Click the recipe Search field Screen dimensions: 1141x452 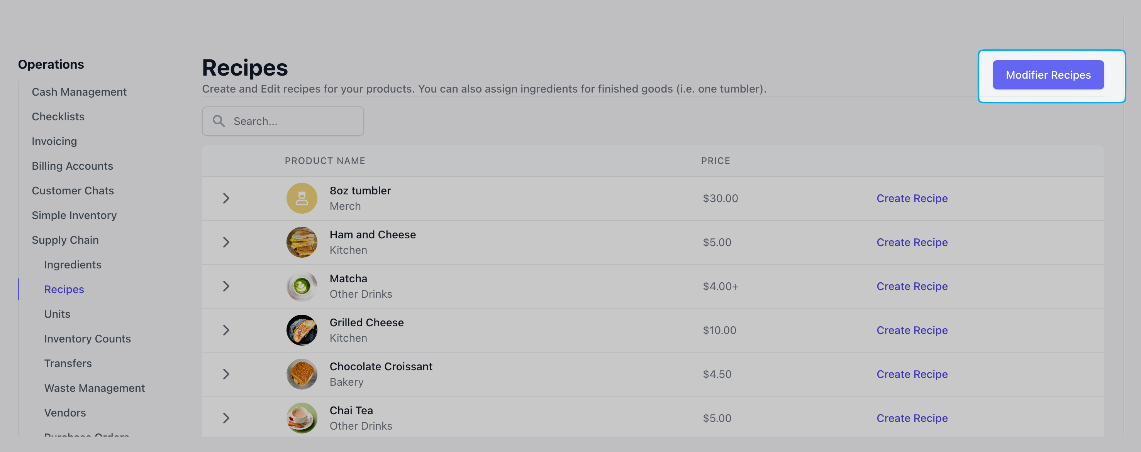coord(283,121)
